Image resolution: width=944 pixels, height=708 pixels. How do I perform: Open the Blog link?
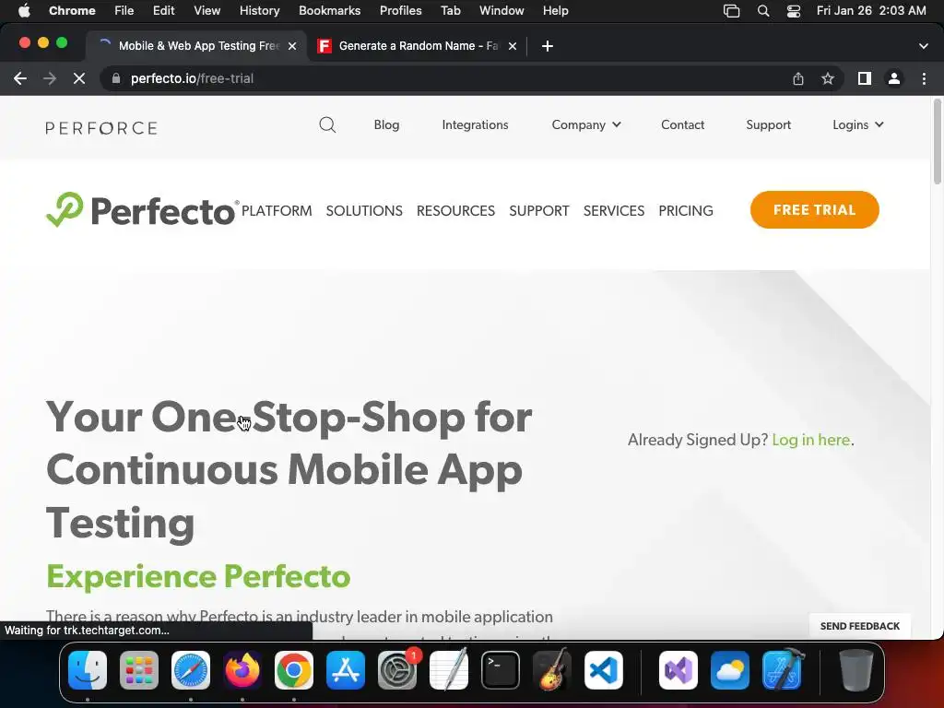point(386,125)
